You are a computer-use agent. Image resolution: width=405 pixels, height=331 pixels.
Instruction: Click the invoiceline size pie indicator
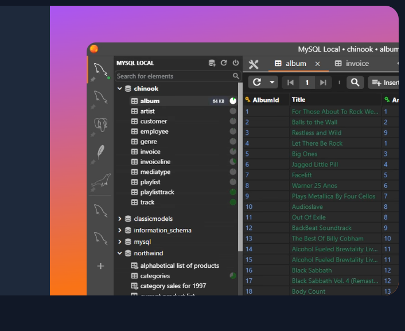click(x=233, y=162)
